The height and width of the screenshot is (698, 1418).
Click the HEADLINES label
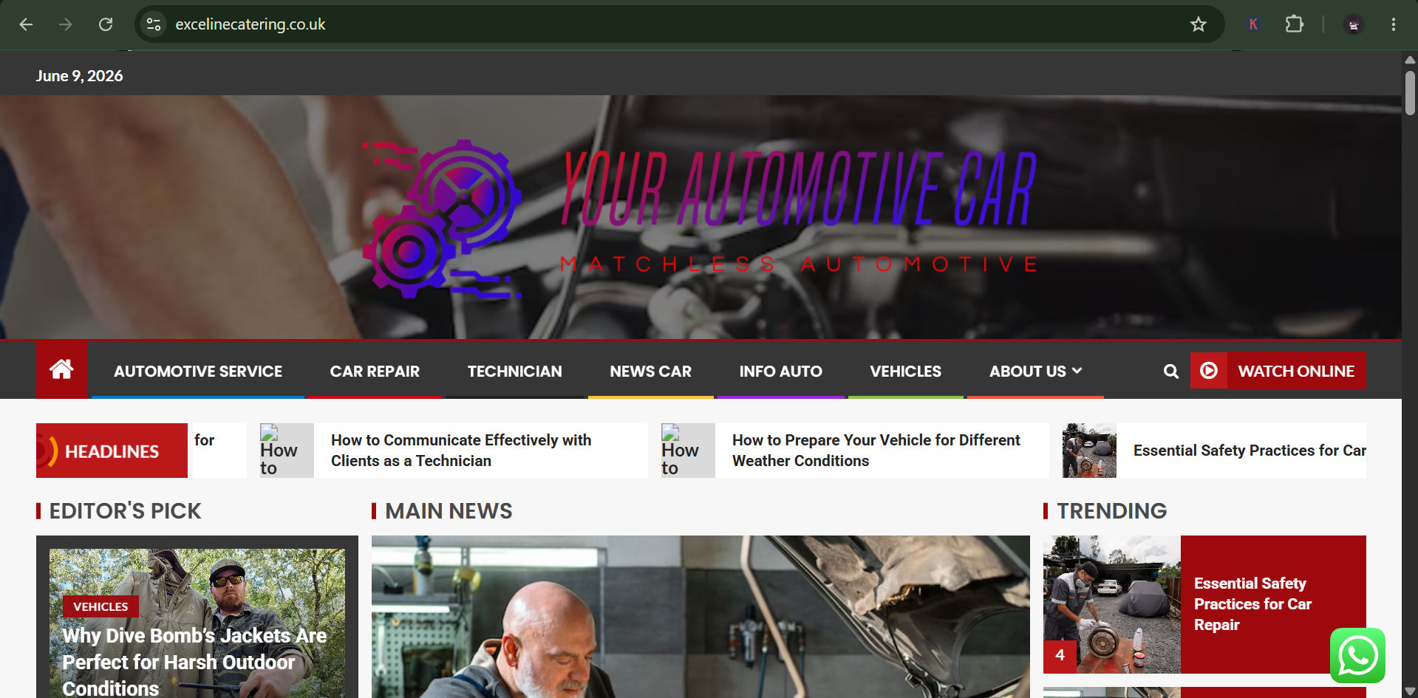[112, 451]
